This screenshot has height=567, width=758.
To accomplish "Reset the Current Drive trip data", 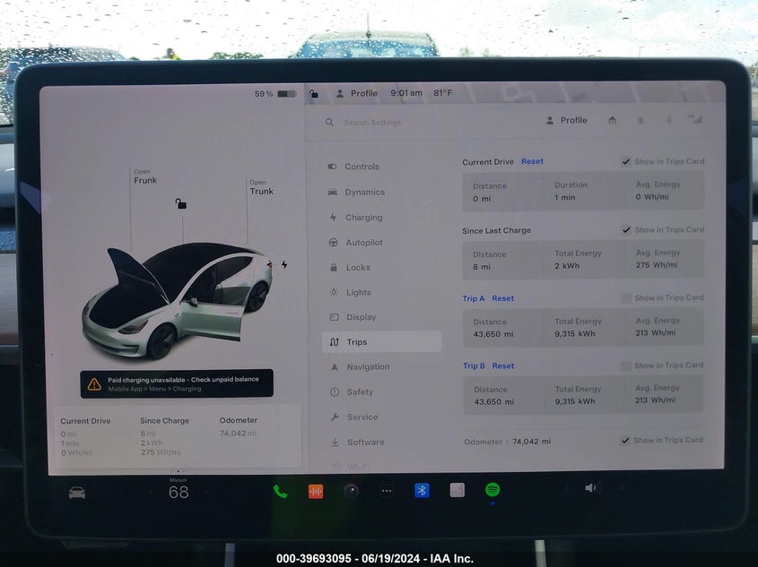I will tap(532, 162).
